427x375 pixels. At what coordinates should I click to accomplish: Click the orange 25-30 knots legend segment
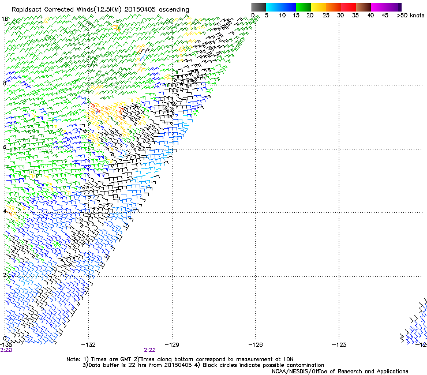334,7
